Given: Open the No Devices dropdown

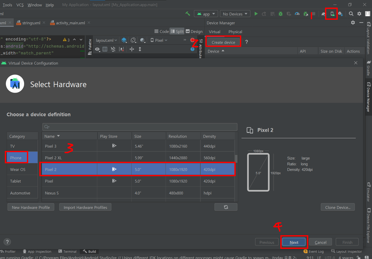Looking at the screenshot, I should [235, 14].
